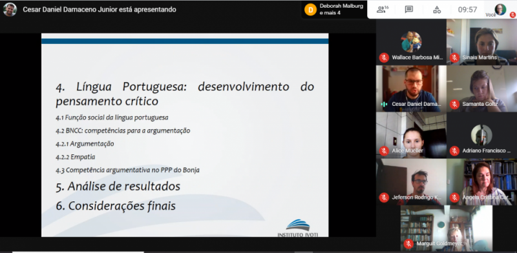Select Cesar Daniel Damaceno's video tile
Image resolution: width=517 pixels, height=253 pixels.
click(411, 88)
